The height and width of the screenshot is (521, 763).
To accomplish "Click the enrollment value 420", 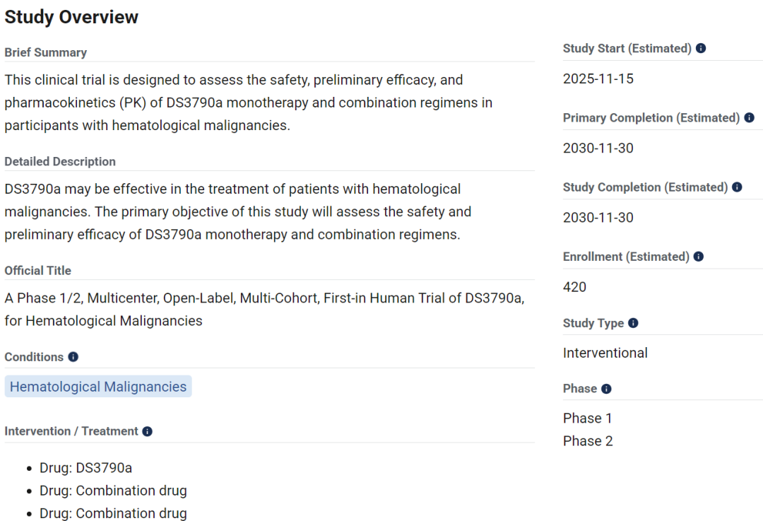I will coord(574,287).
